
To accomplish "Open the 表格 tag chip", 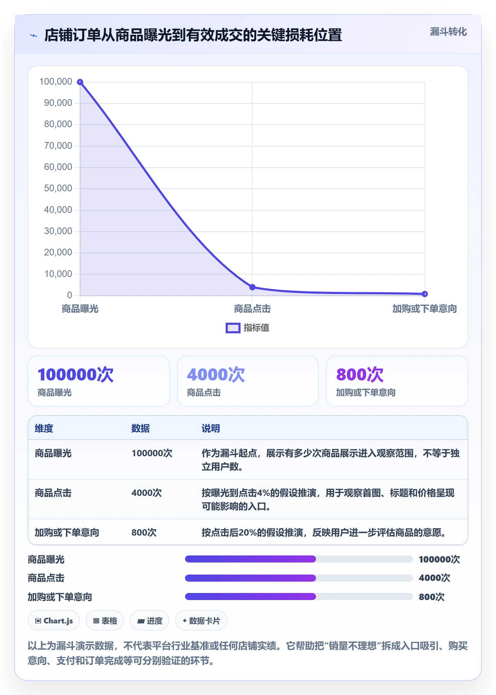I will [x=105, y=621].
